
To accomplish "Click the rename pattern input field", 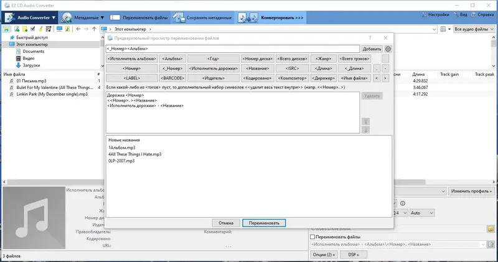I will (232, 49).
